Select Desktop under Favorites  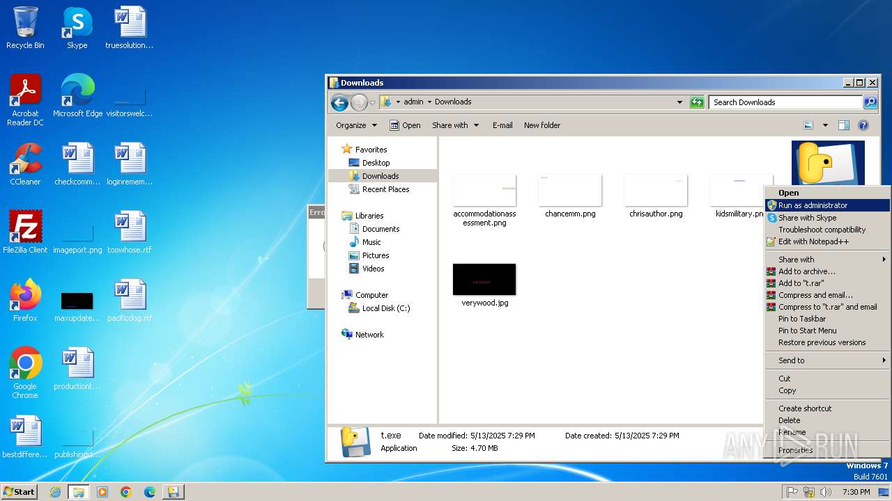pyautogui.click(x=376, y=163)
